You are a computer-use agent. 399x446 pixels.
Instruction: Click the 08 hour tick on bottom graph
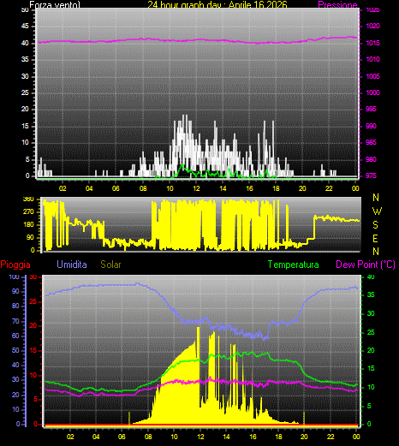[x=148, y=437]
